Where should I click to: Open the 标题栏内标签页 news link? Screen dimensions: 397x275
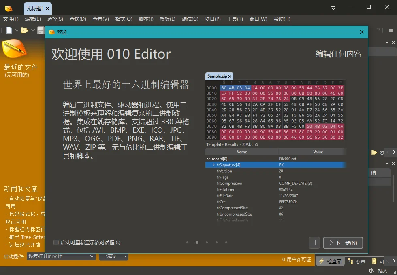[25, 230]
